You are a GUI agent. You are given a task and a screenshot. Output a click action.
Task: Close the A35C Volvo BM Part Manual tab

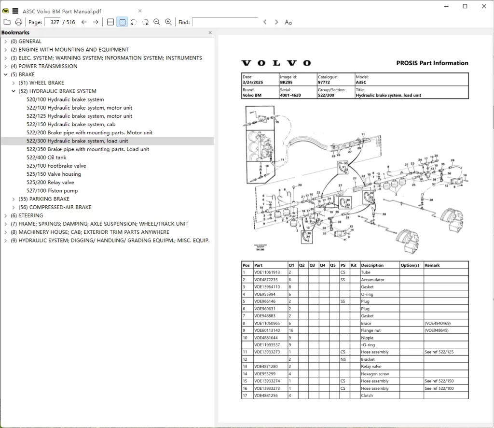pyautogui.click(x=140, y=11)
